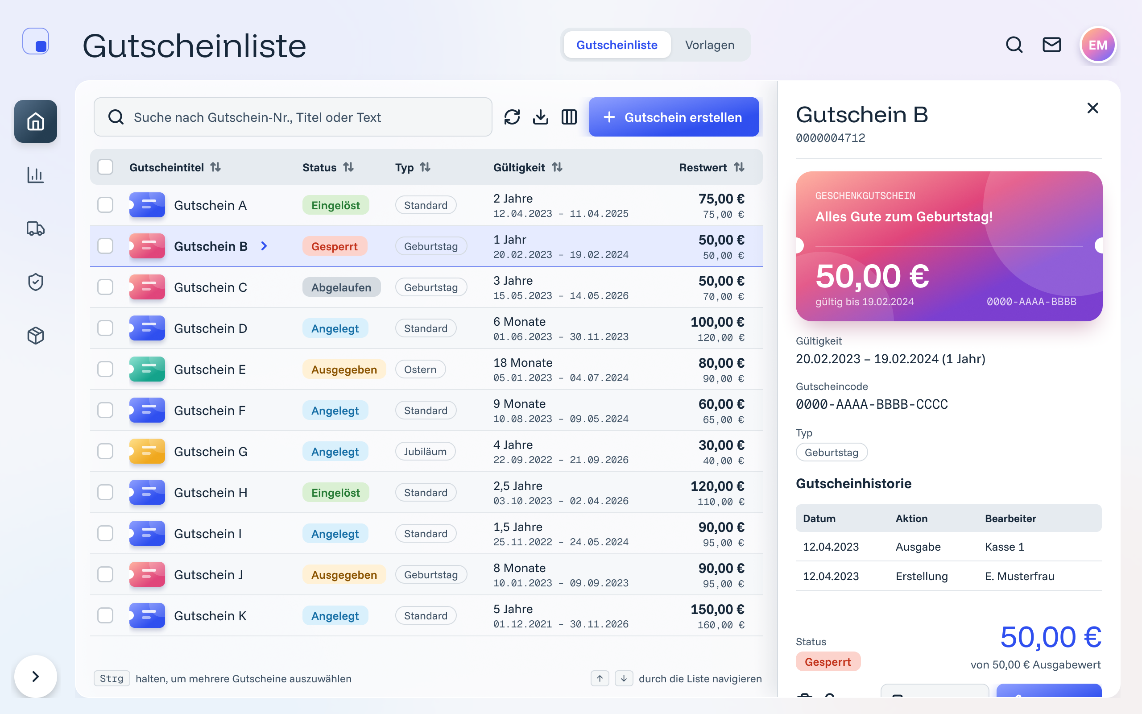This screenshot has width=1142, height=714.
Task: Click the app logo icon
Action: pyautogui.click(x=36, y=41)
